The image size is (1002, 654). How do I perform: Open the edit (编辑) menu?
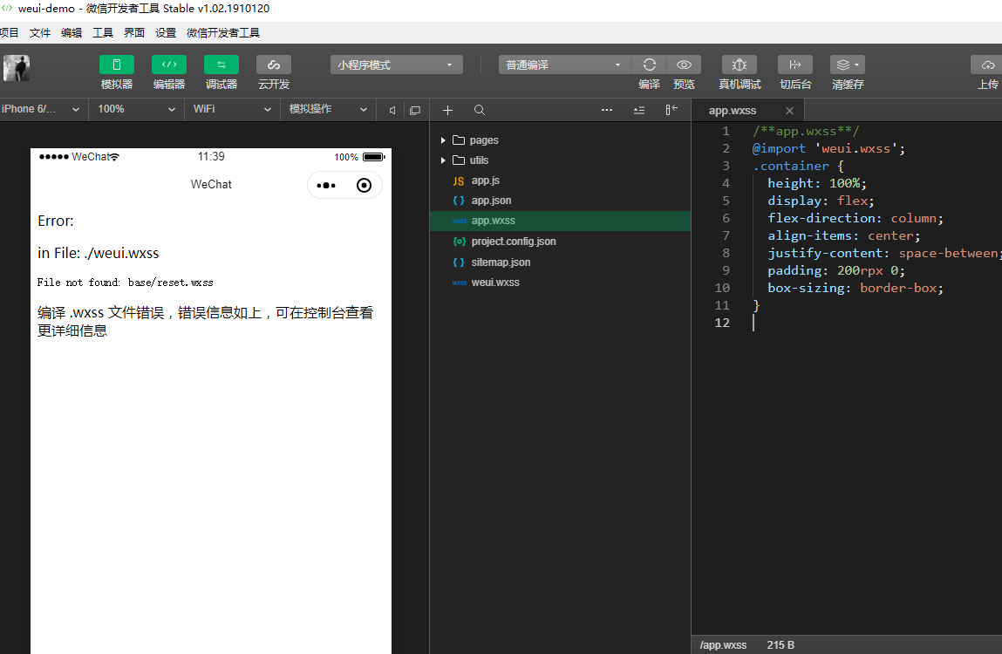72,32
